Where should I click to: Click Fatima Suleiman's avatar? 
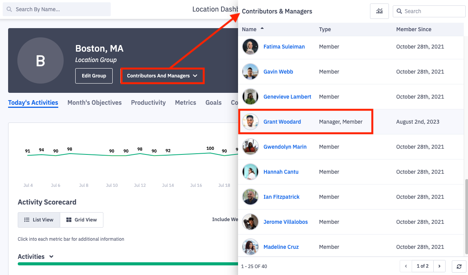click(x=250, y=47)
